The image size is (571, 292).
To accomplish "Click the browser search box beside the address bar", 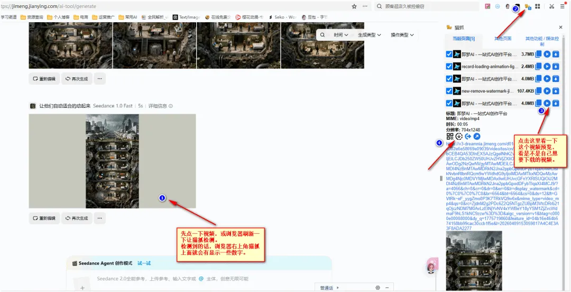I will point(427,6).
